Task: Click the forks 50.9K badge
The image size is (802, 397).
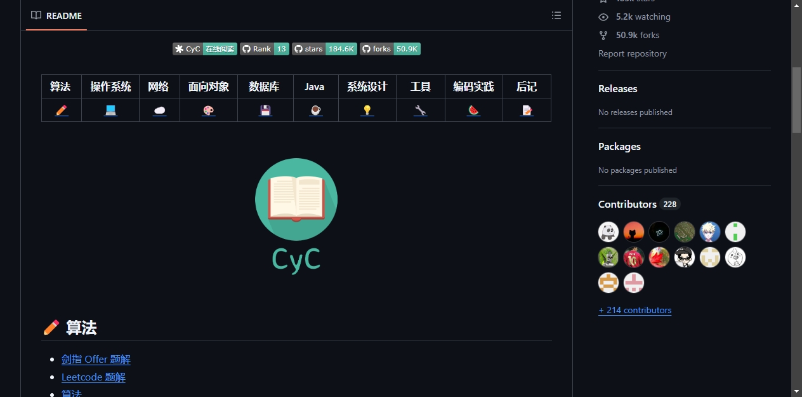Action: click(x=390, y=49)
